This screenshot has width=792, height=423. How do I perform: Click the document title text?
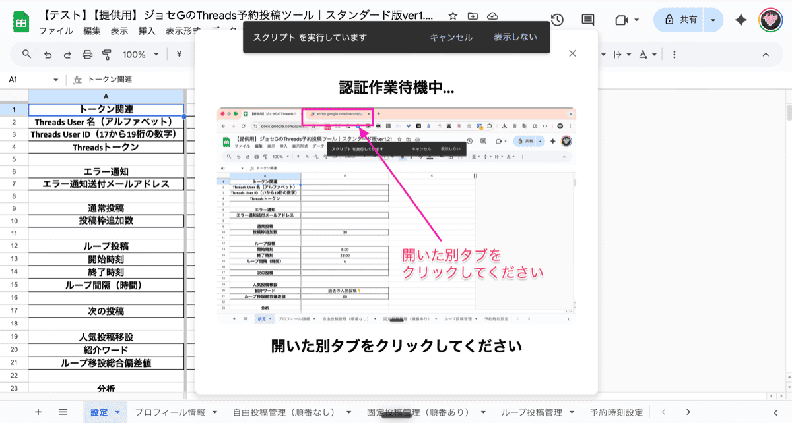[x=239, y=15]
